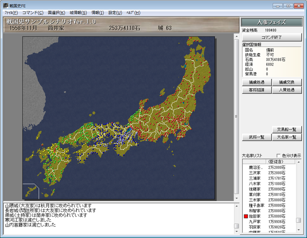Enable the 色分け表示 checkbox

pyautogui.click(x=278, y=156)
